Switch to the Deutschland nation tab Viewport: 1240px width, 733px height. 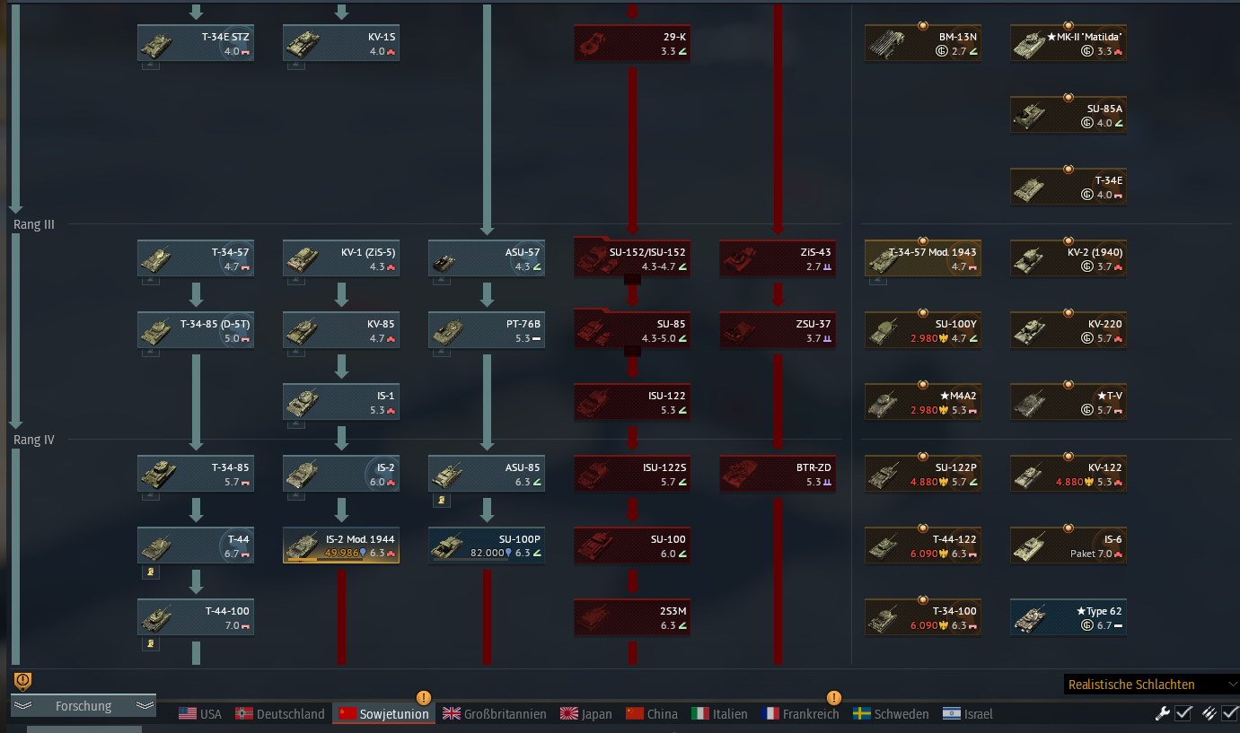pyautogui.click(x=279, y=714)
